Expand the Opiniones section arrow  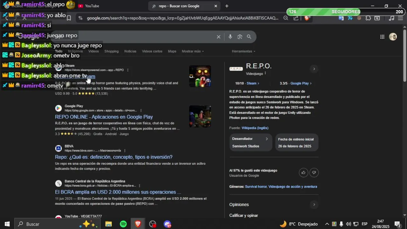(x=314, y=205)
